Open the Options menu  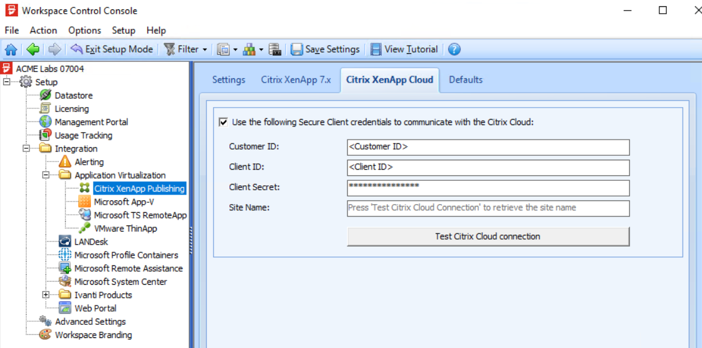[x=85, y=31]
